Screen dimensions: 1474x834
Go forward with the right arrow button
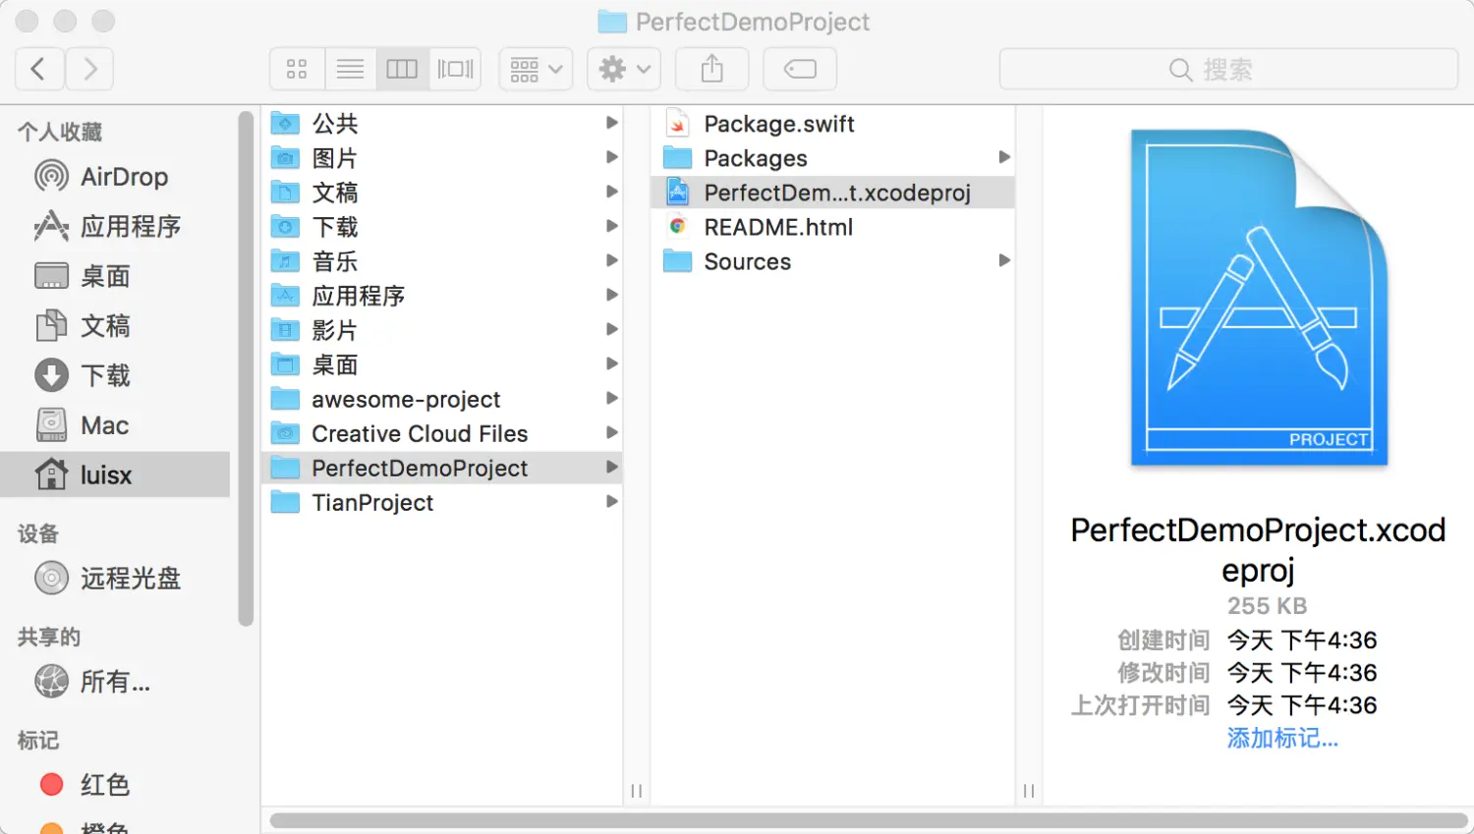click(89, 69)
